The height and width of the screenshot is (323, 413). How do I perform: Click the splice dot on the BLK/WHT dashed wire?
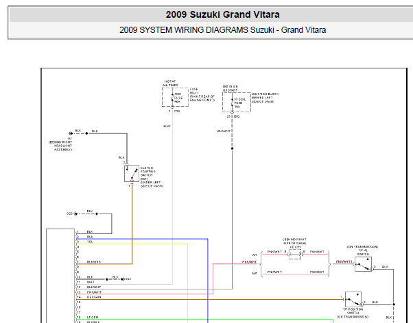click(x=232, y=148)
